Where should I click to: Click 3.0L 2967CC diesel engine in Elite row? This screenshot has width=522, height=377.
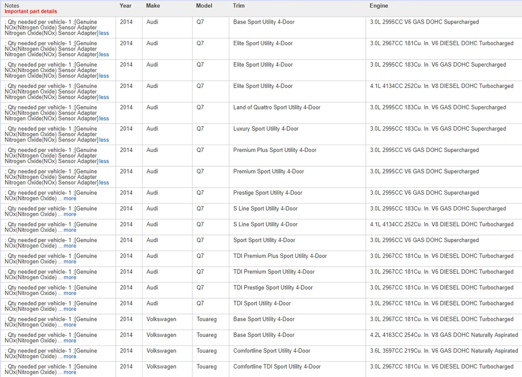441,43
